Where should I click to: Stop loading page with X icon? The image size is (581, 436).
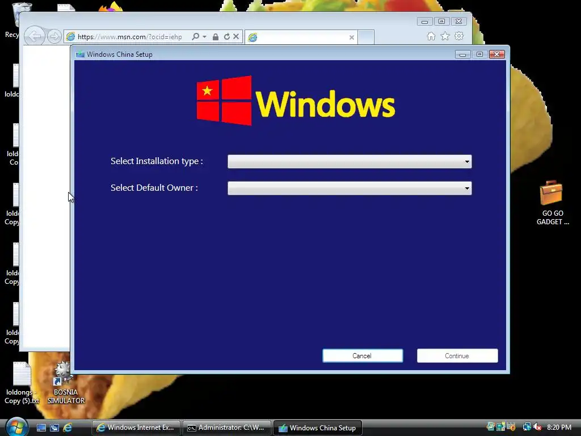tap(236, 36)
